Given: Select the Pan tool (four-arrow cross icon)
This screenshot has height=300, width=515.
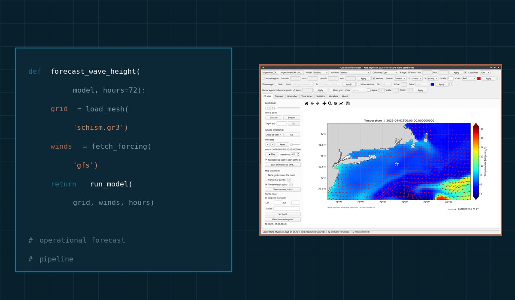Looking at the screenshot, I should tap(324, 103).
